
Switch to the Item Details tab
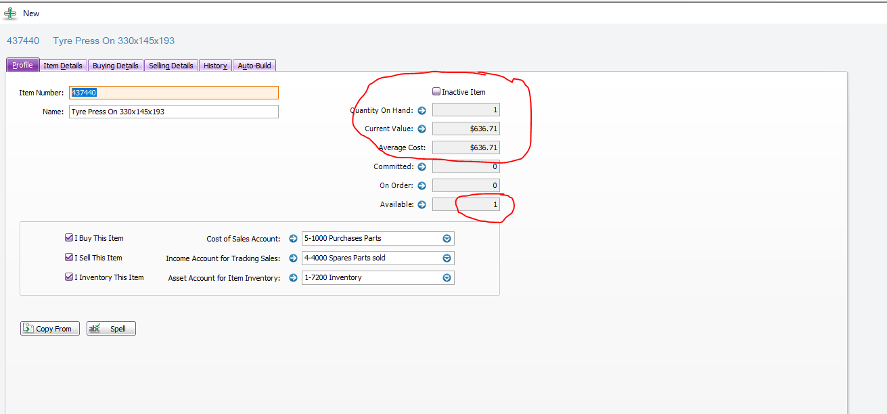[x=63, y=66]
